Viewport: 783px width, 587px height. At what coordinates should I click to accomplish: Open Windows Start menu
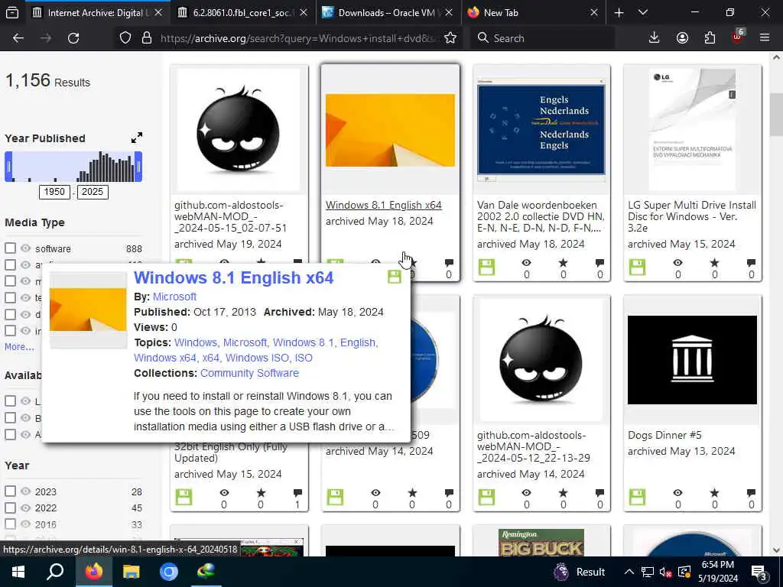pos(18,572)
